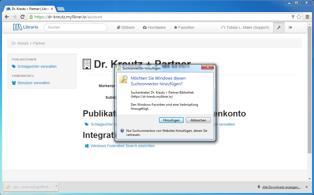This screenshot has width=314, height=195.
Task: Click the download arrow icon near Alle Downloads
Action: point(259,187)
